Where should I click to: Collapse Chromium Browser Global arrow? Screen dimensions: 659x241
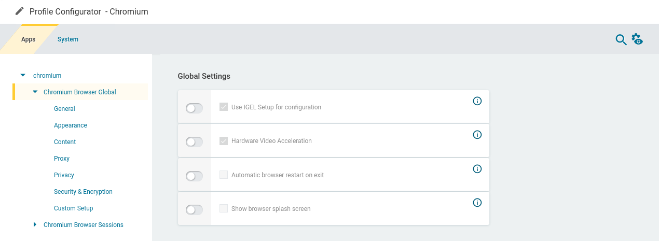[35, 92]
